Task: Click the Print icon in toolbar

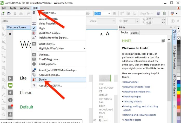Action: point(21,13)
